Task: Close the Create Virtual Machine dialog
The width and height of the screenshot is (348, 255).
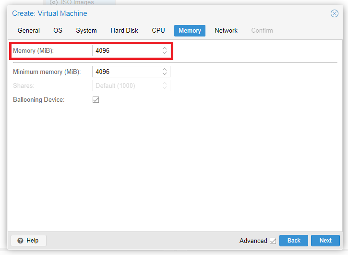Action: [334, 13]
